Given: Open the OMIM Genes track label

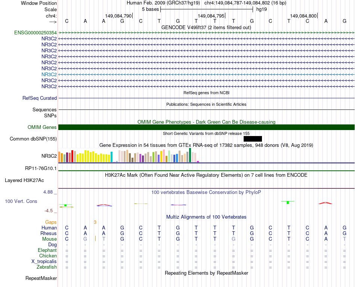Looking at the screenshot, I should (42, 127).
